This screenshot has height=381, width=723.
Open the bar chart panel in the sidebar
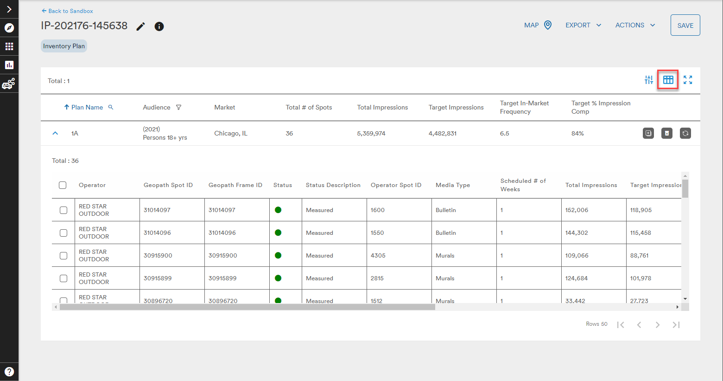[x=9, y=65]
